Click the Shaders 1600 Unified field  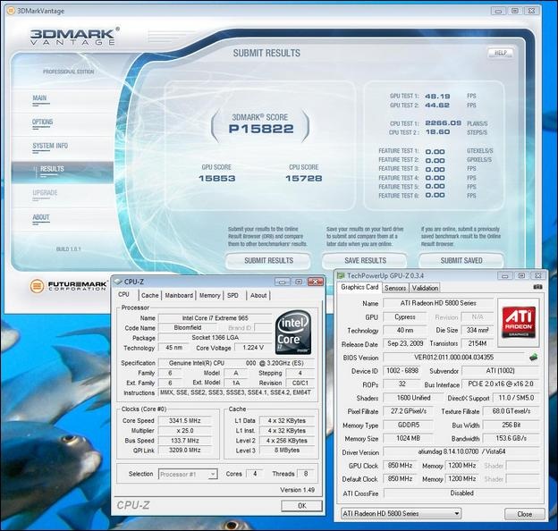point(413,398)
